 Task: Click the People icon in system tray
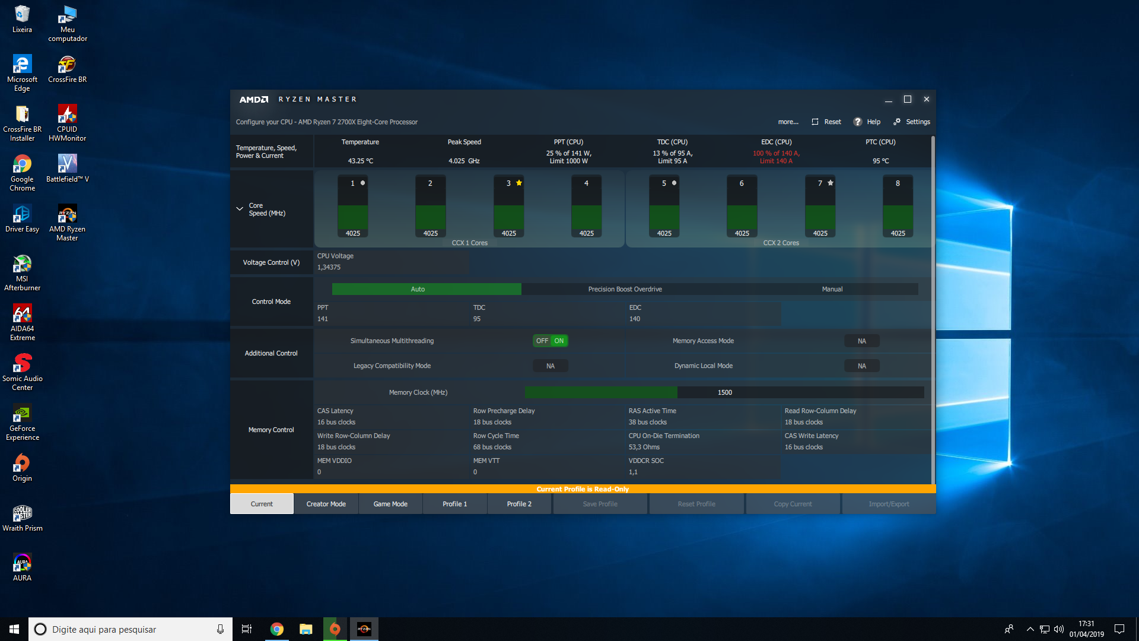click(x=1008, y=629)
